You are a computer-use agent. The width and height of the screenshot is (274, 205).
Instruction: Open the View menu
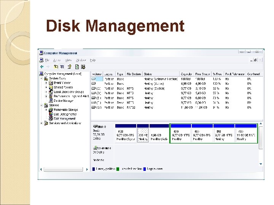[x=68, y=60]
